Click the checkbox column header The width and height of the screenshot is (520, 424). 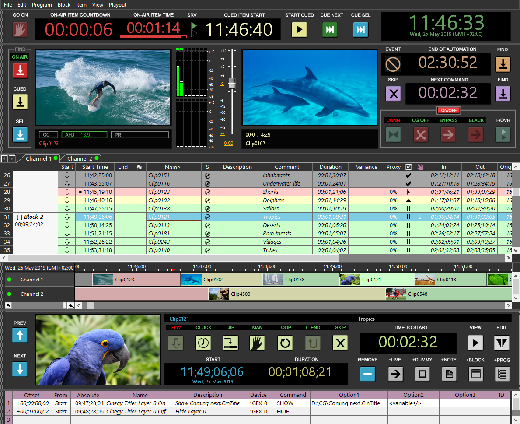point(408,167)
